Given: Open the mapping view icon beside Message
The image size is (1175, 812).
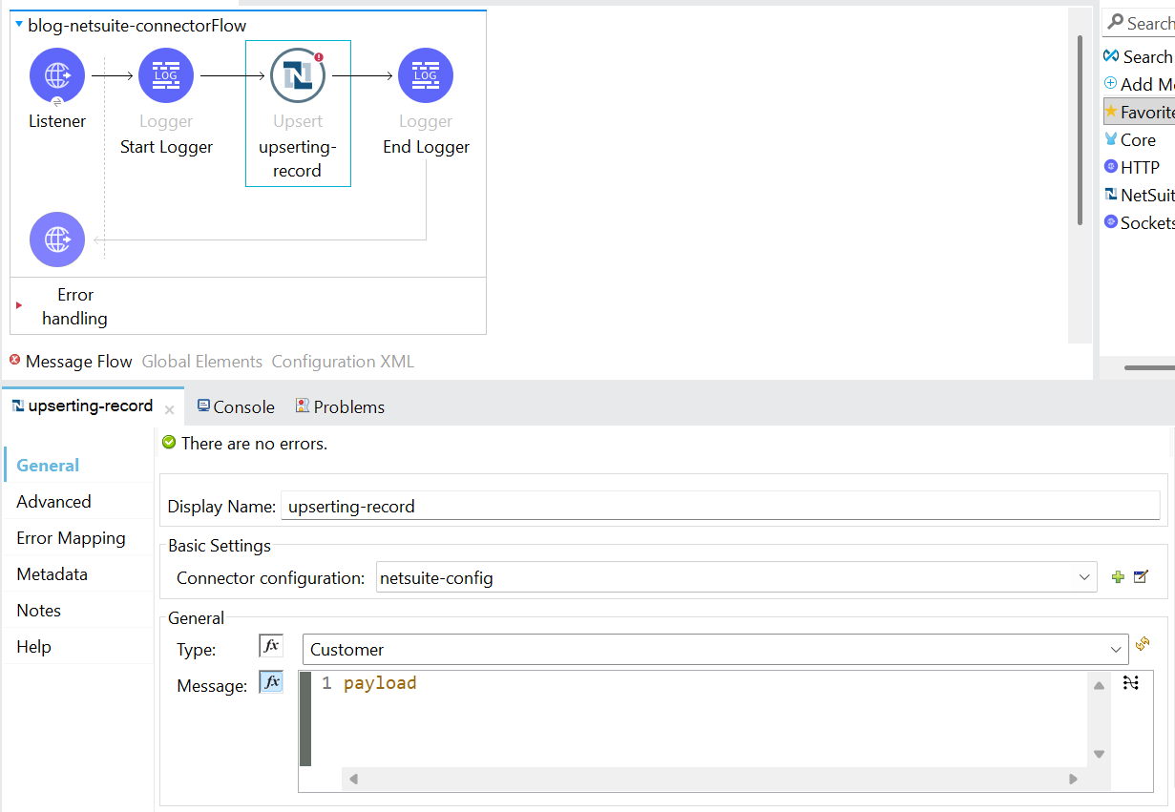Looking at the screenshot, I should (1131, 683).
